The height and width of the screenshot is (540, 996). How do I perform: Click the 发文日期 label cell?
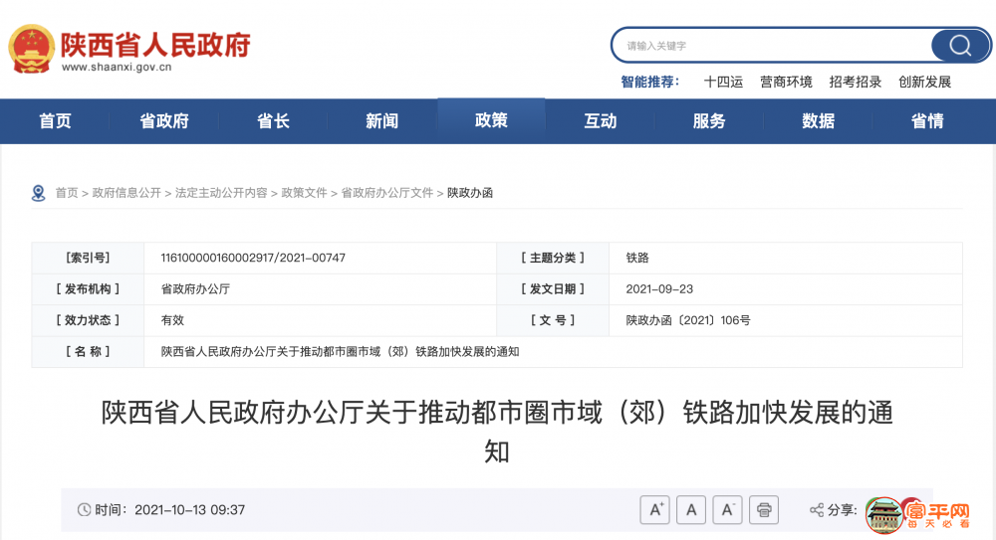(553, 288)
